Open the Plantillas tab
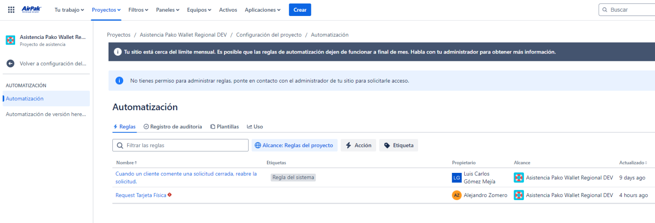655x223 pixels. [224, 127]
